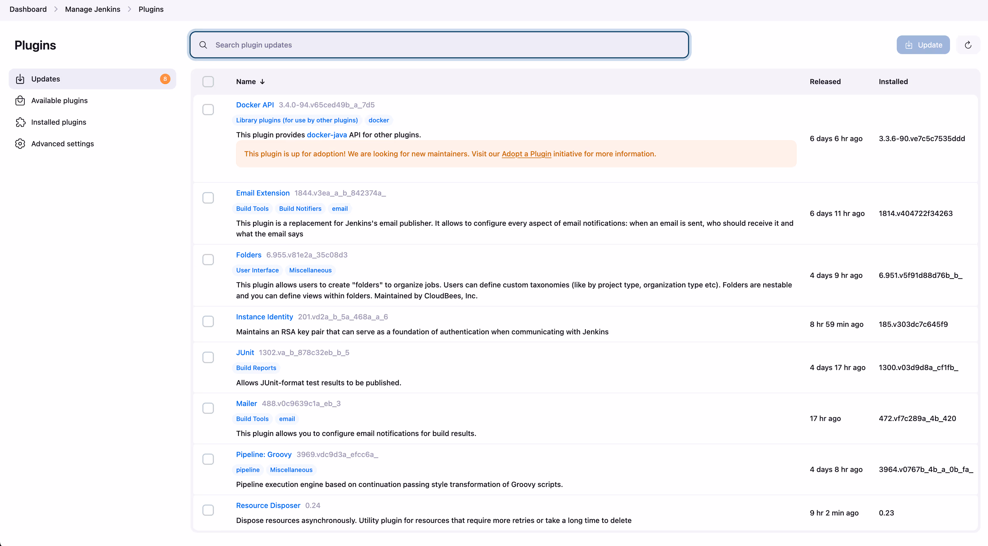Check the Docker API plugin checkbox
988x546 pixels.
click(208, 110)
